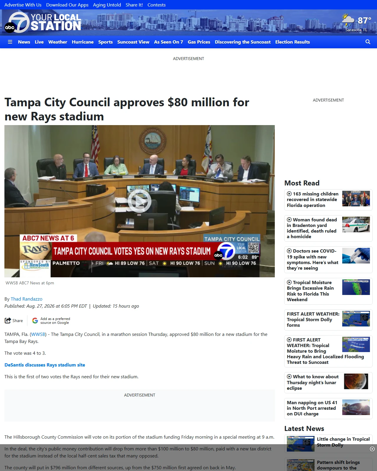The image size is (377, 471).
Task: Click the weather cloud icon by 87°
Action: [x=348, y=20]
